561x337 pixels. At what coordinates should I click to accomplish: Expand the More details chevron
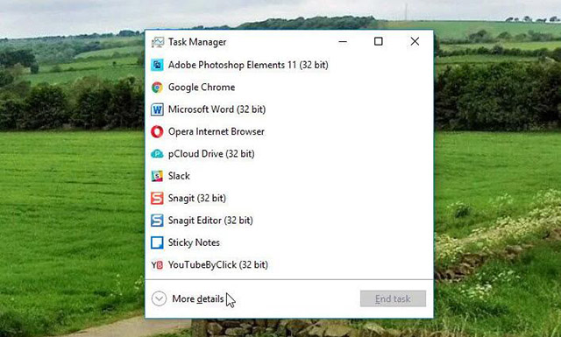coord(159,298)
